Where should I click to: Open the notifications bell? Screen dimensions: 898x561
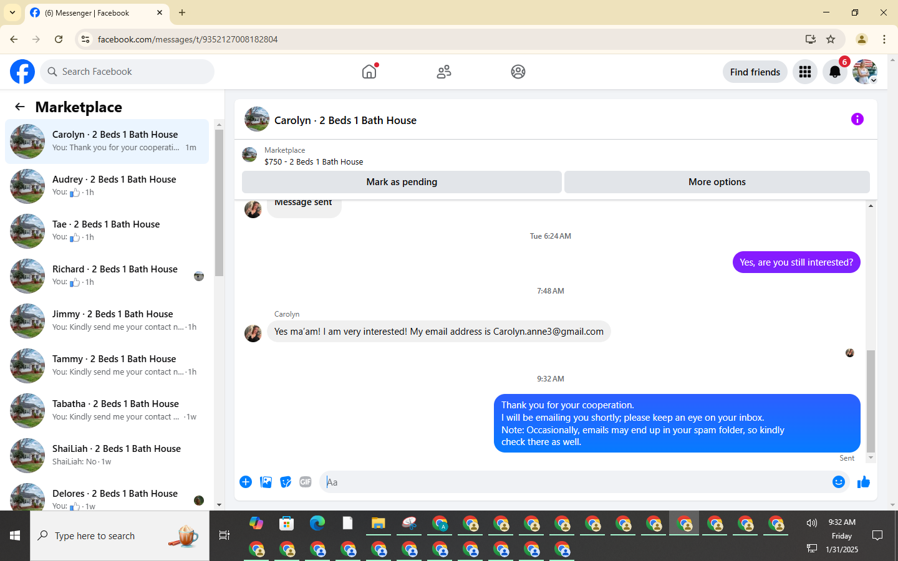pyautogui.click(x=835, y=72)
